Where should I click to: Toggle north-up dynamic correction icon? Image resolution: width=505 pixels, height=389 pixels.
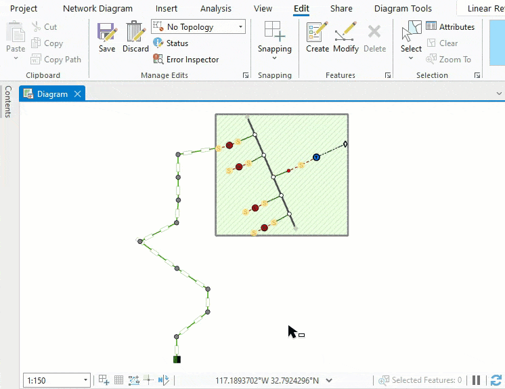coord(164,380)
